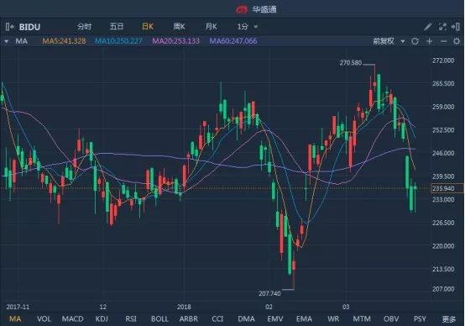
Task: Zoom in chart with plus icon
Action: click(430, 41)
